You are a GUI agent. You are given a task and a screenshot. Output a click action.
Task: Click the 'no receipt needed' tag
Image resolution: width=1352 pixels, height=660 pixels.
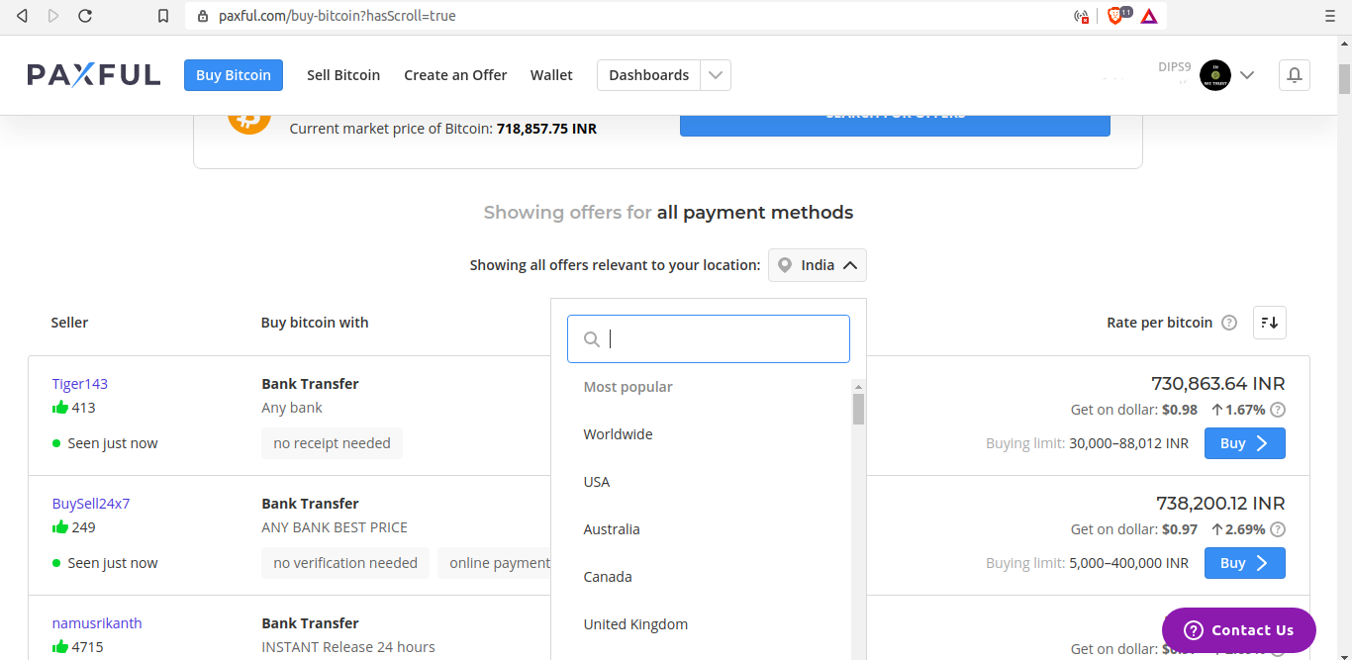pyautogui.click(x=332, y=443)
